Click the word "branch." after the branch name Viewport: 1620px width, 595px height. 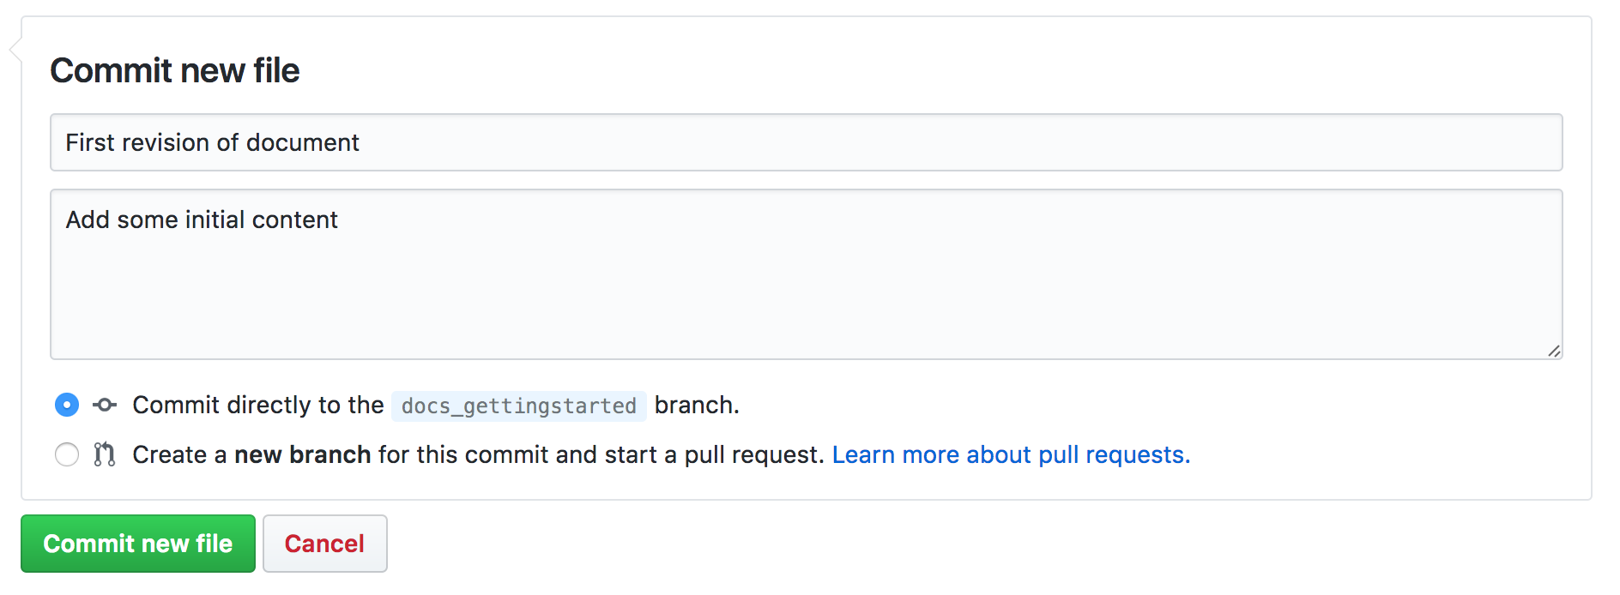point(696,405)
